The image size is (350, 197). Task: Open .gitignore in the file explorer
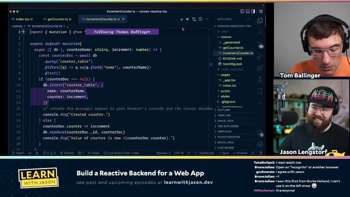234,102
